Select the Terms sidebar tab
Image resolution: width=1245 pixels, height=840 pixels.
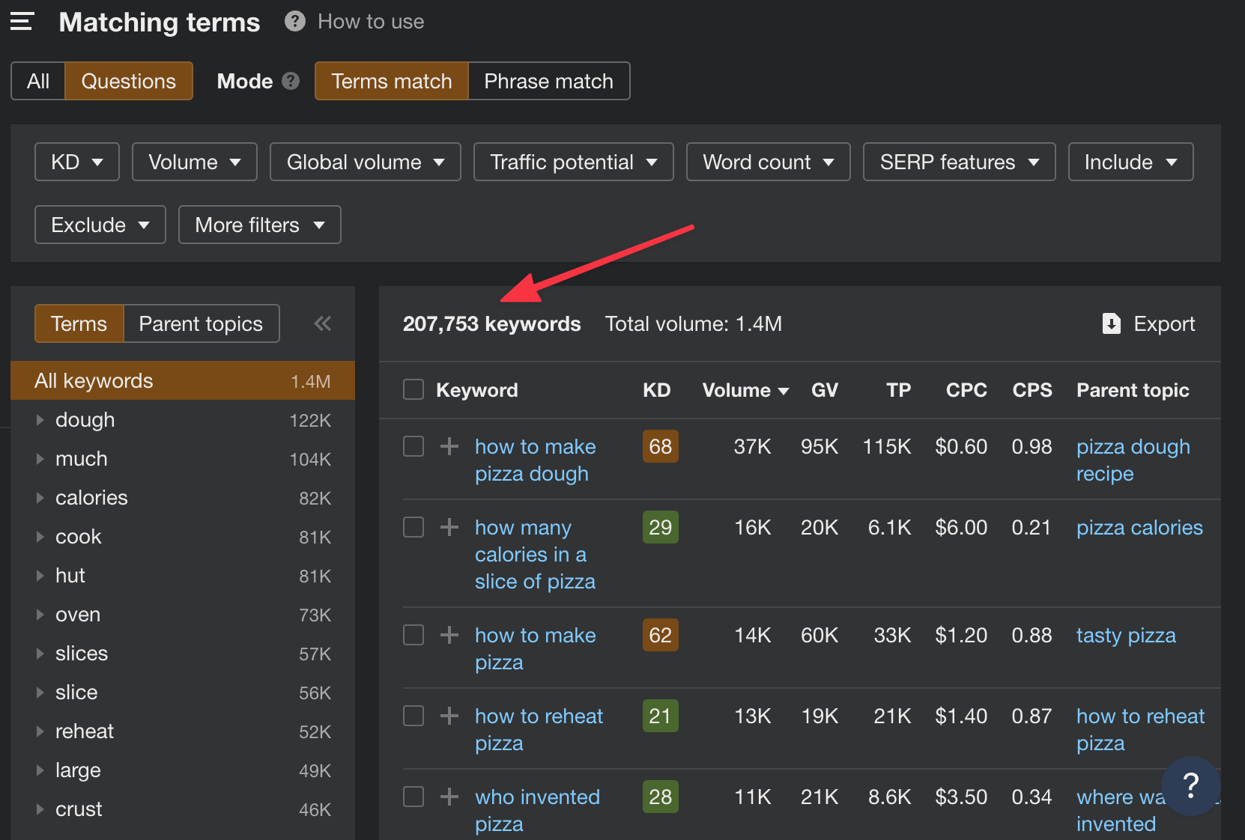point(79,323)
